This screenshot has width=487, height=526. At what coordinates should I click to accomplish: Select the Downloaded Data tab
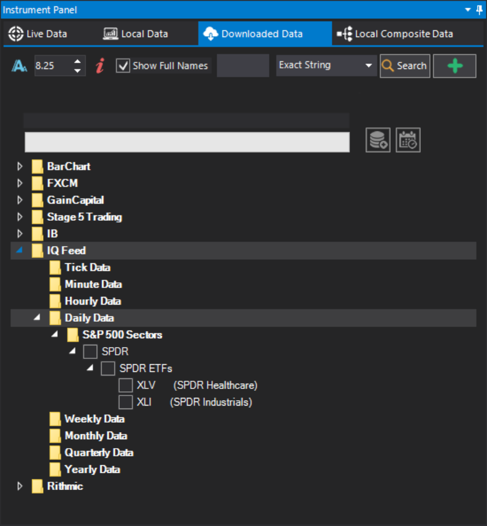click(x=264, y=34)
